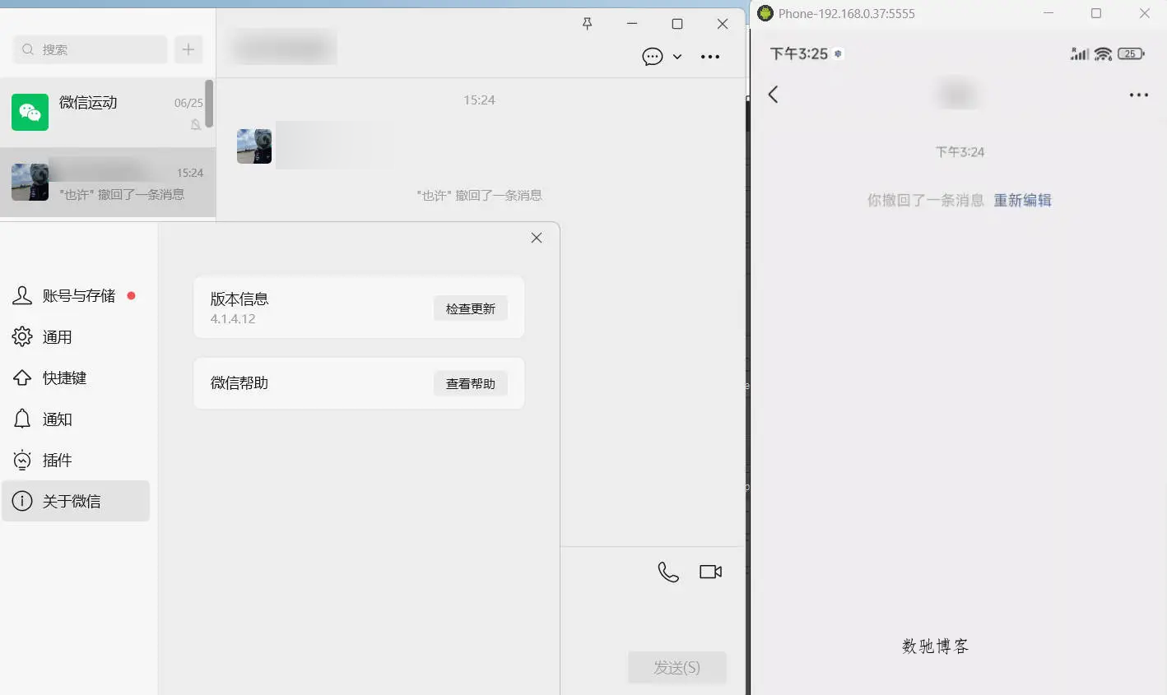
Task: Open 账号与存储 settings
Action: coord(76,296)
